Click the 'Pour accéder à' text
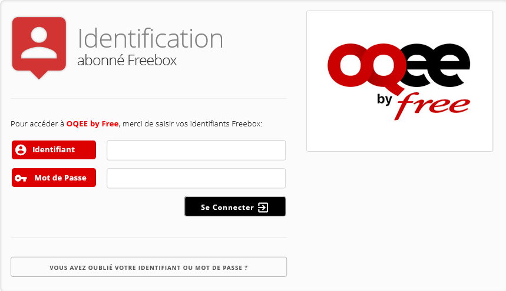This screenshot has height=291, width=506. coord(37,124)
